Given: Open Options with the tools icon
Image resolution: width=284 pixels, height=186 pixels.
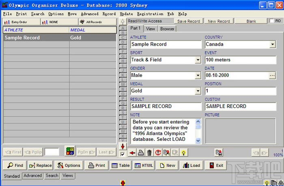Looking at the screenshot, I should [69, 165].
